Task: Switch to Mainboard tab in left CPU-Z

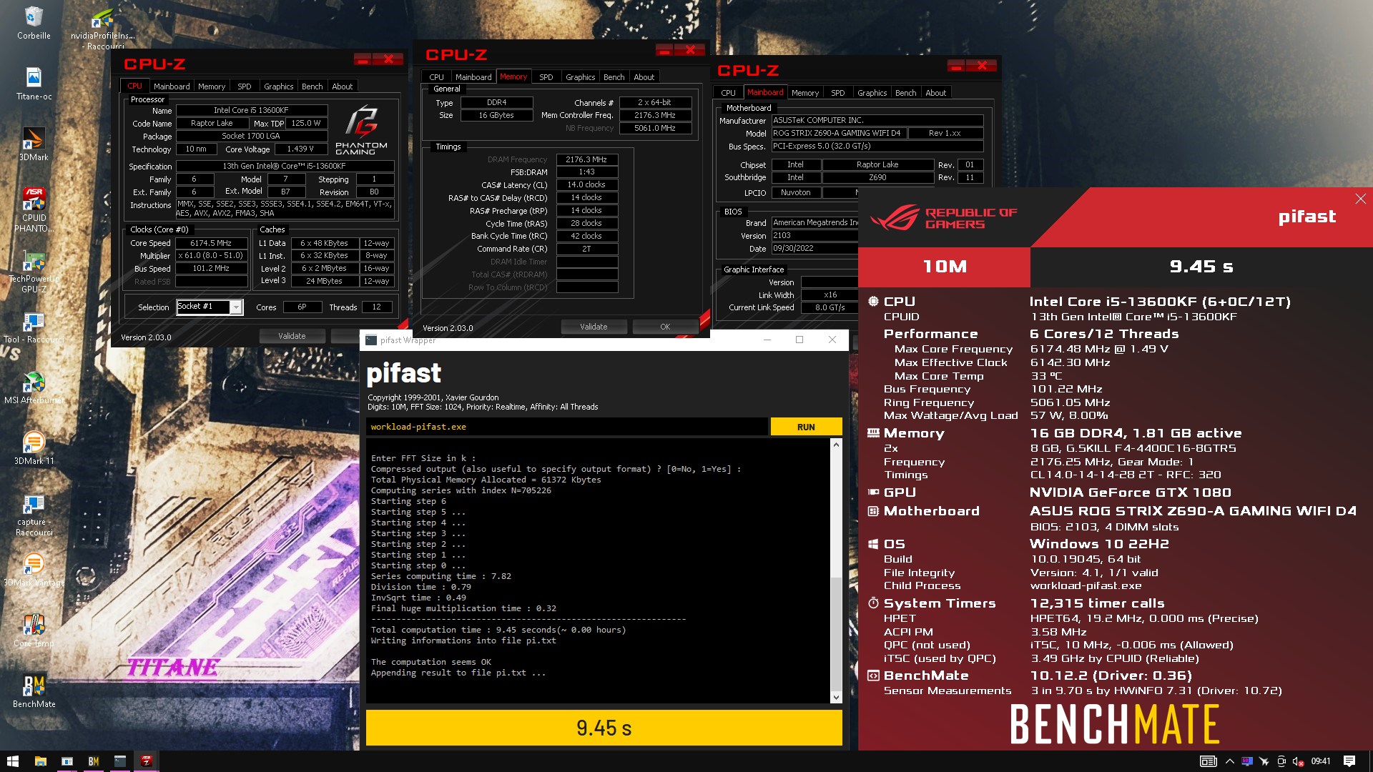Action: point(172,86)
